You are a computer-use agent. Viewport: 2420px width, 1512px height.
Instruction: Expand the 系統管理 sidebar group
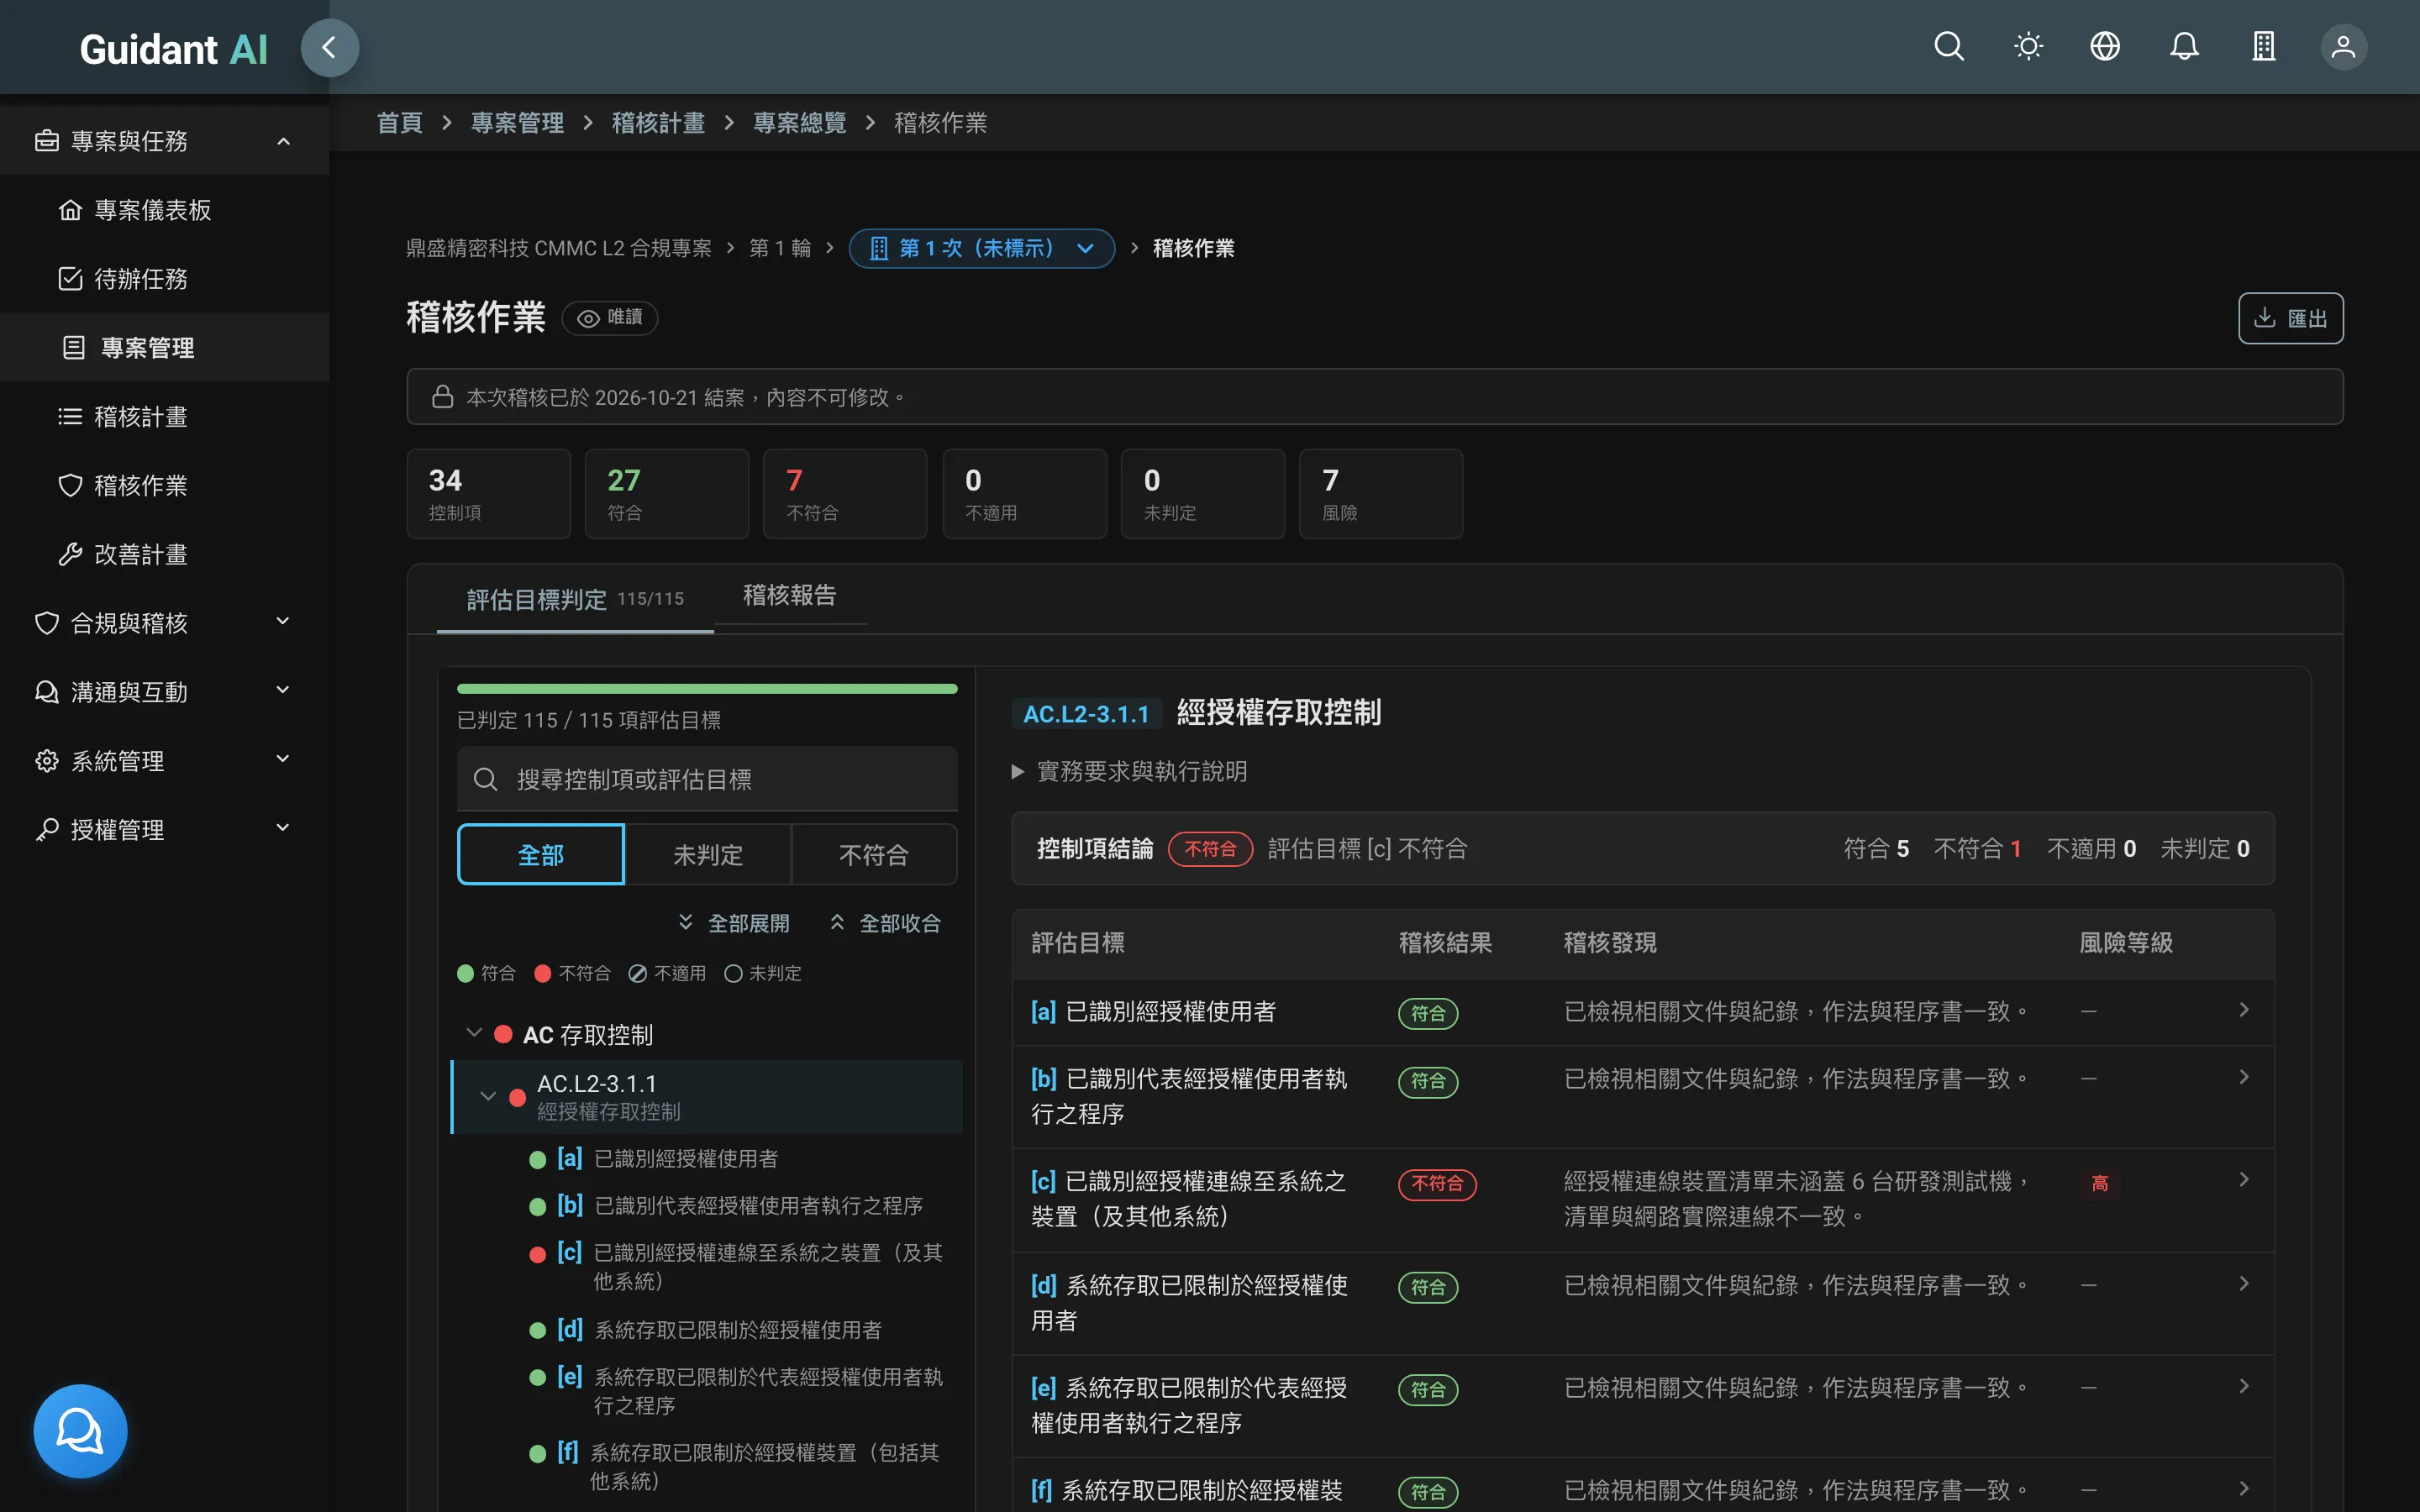165,762
